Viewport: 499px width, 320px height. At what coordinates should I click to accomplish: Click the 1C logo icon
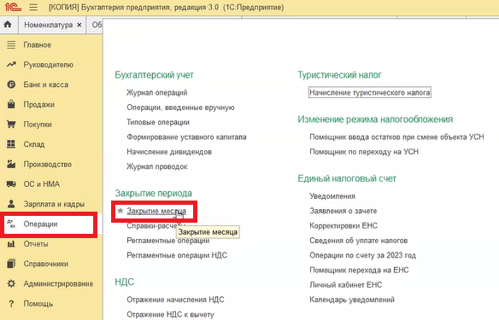click(x=13, y=7)
